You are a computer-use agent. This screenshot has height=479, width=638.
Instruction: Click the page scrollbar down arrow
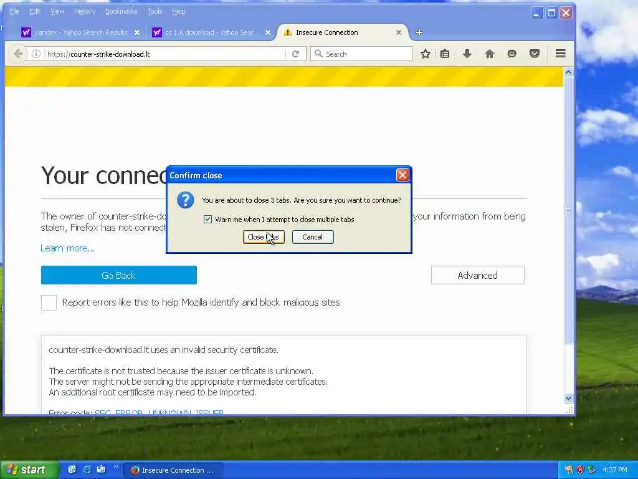click(568, 398)
